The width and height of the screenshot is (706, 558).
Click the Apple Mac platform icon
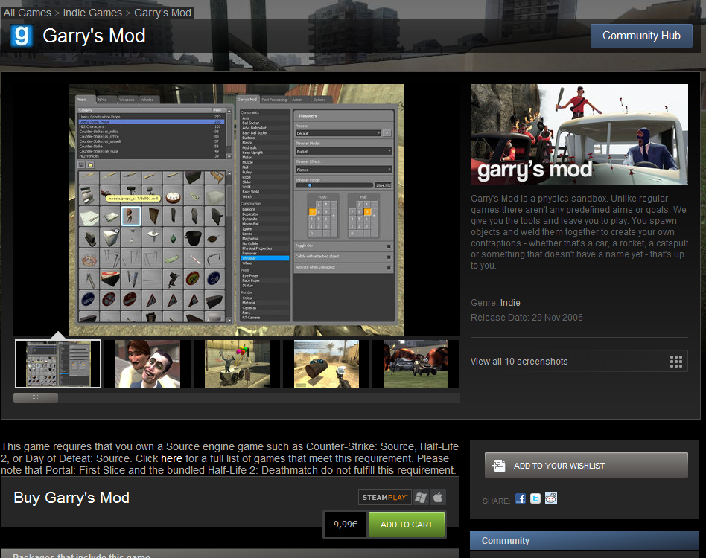pos(438,497)
